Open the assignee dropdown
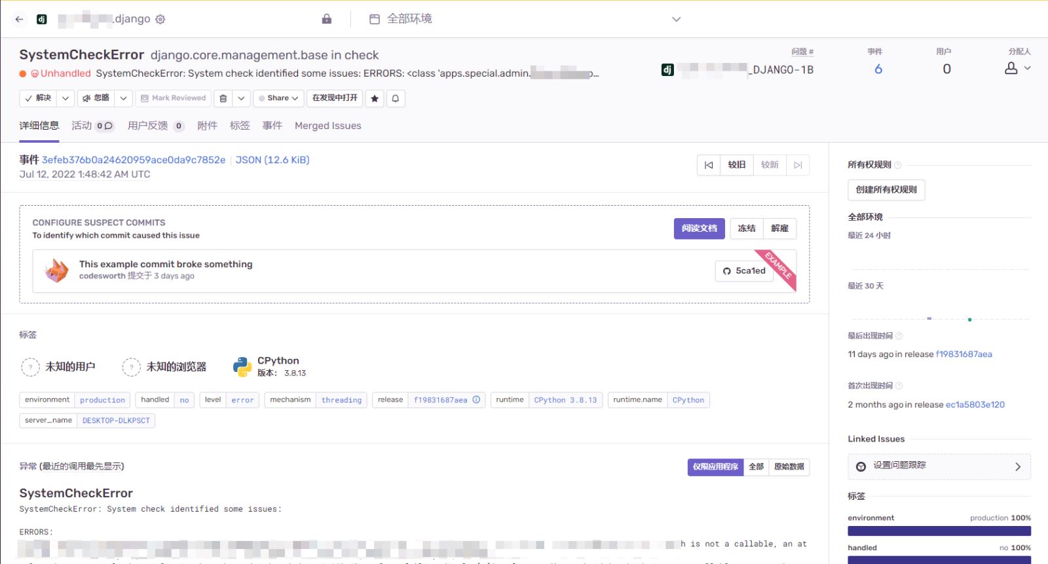The image size is (1048, 564). pos(1018,68)
